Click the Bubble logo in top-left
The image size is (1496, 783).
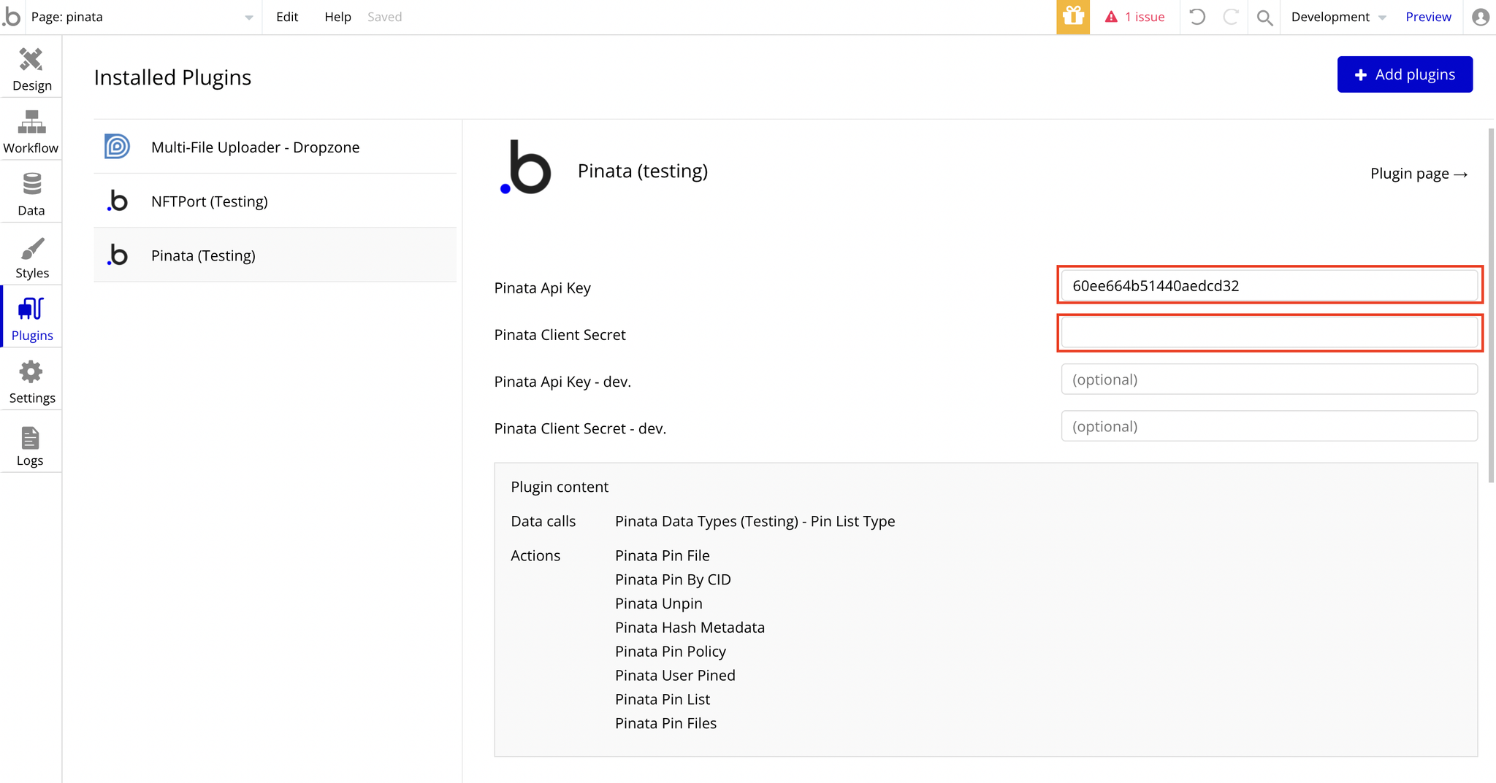point(12,16)
